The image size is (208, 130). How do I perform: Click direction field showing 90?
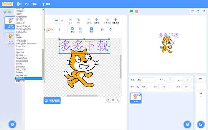coord(187,87)
